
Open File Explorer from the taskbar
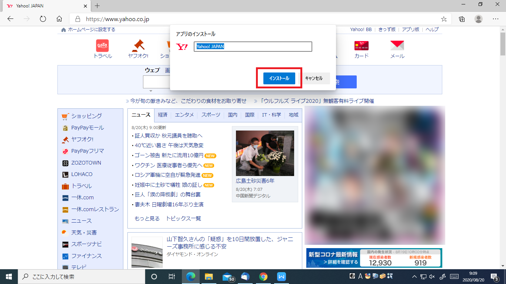pyautogui.click(x=209, y=276)
